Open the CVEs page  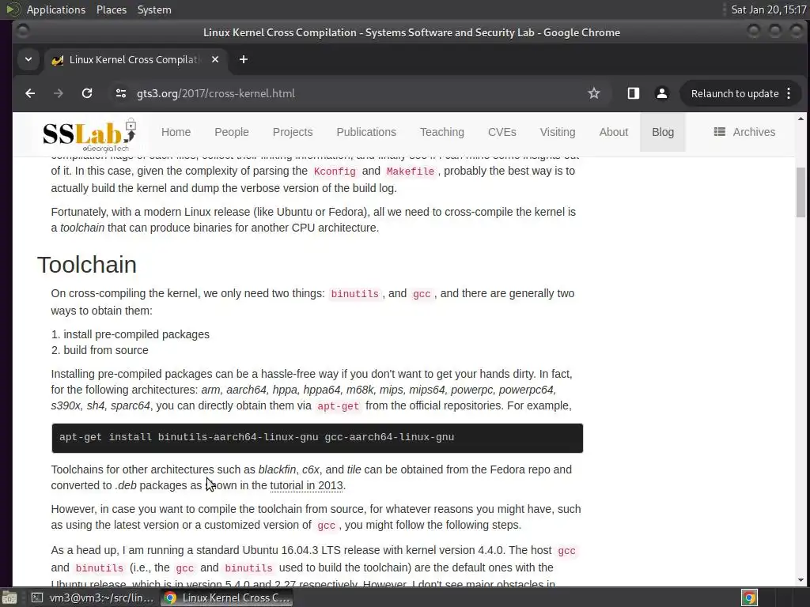point(502,132)
